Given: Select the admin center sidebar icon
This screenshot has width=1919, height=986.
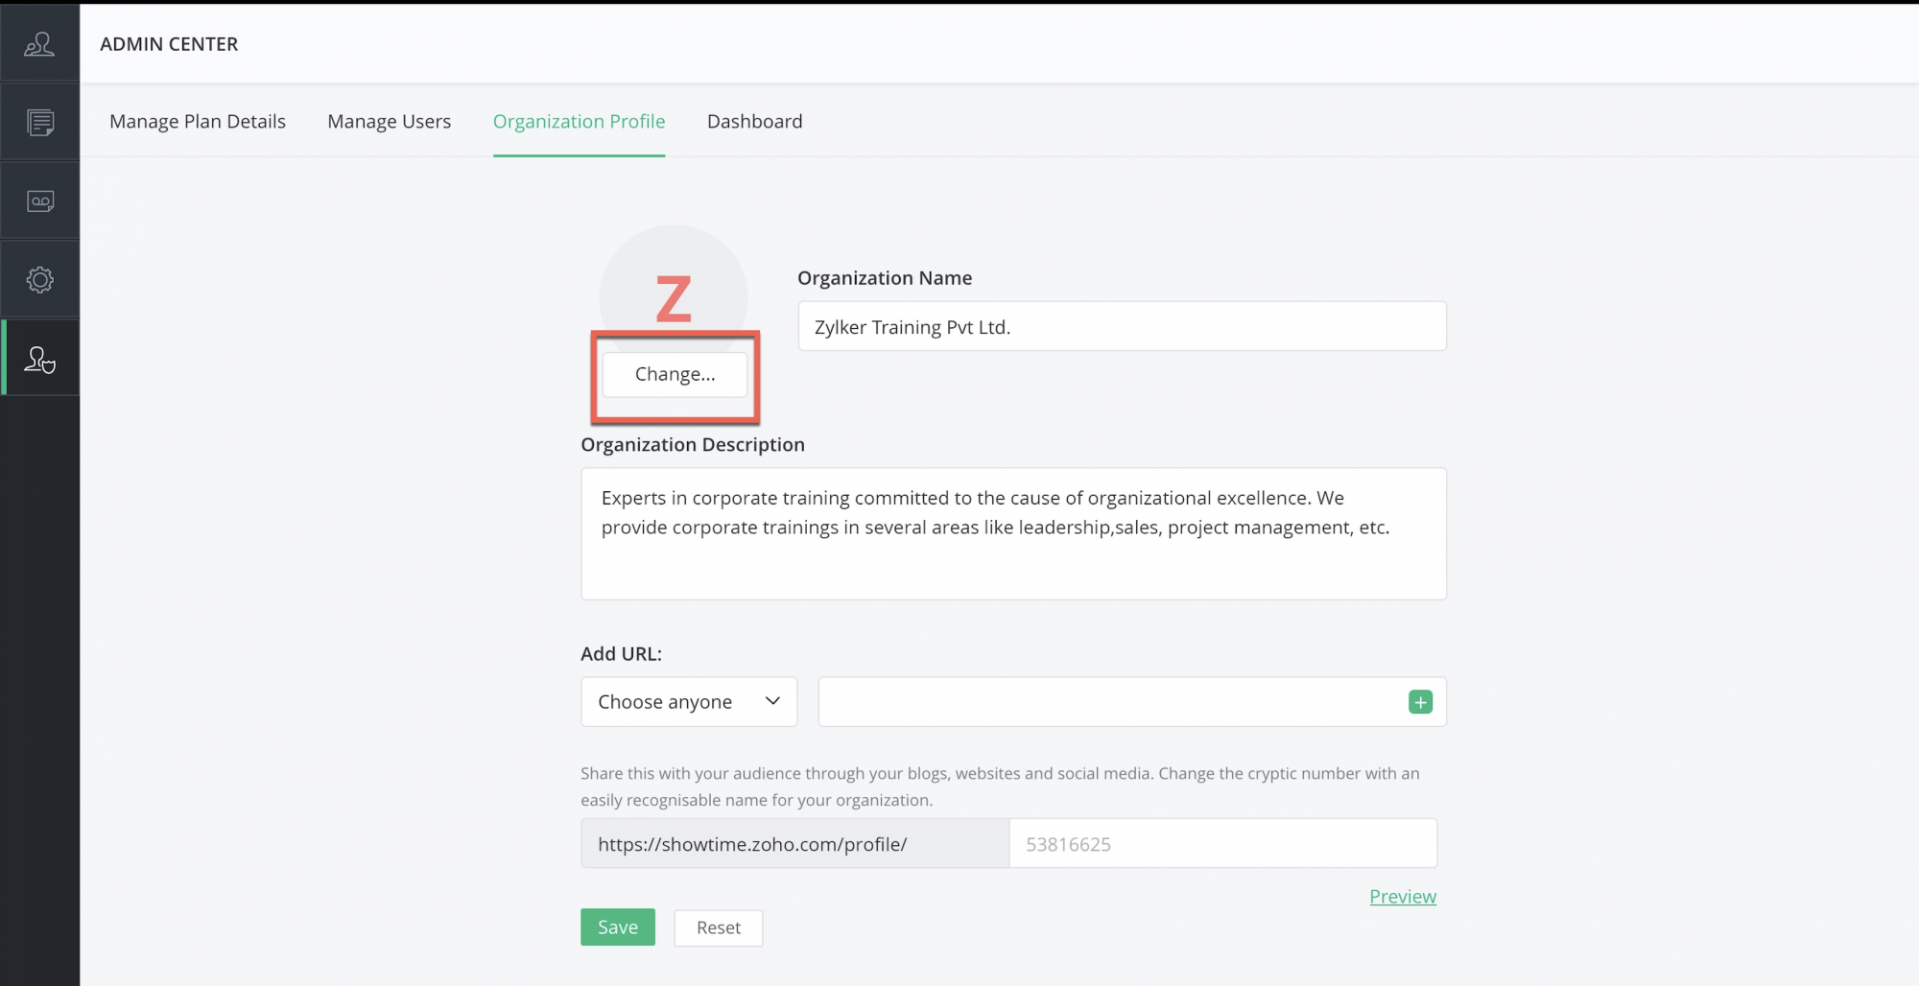Looking at the screenshot, I should [x=39, y=360].
